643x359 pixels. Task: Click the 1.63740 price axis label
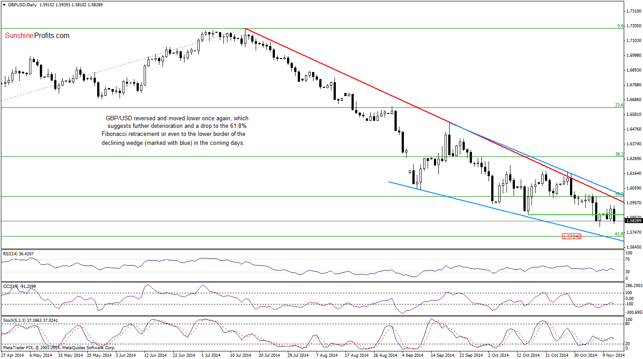(x=634, y=144)
